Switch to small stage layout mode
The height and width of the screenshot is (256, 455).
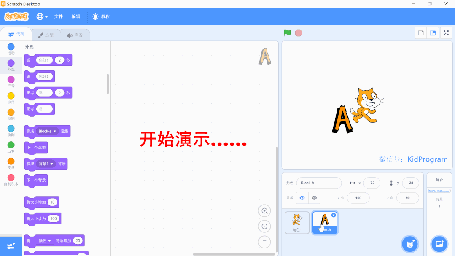coord(420,32)
